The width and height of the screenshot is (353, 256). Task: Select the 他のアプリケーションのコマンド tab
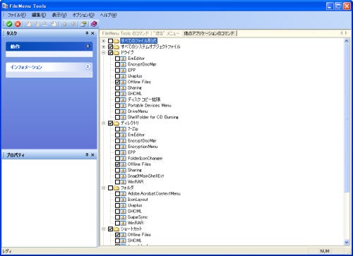[209, 33]
